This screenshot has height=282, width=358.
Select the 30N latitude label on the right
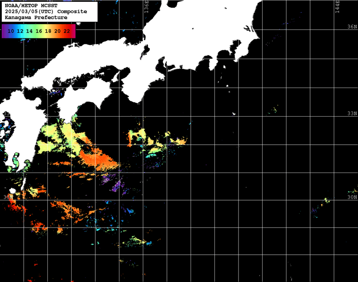pyautogui.click(x=352, y=197)
